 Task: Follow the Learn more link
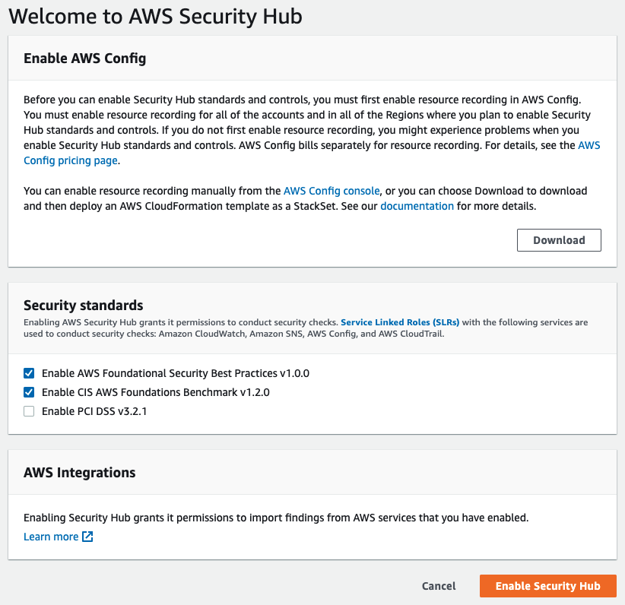coord(50,537)
